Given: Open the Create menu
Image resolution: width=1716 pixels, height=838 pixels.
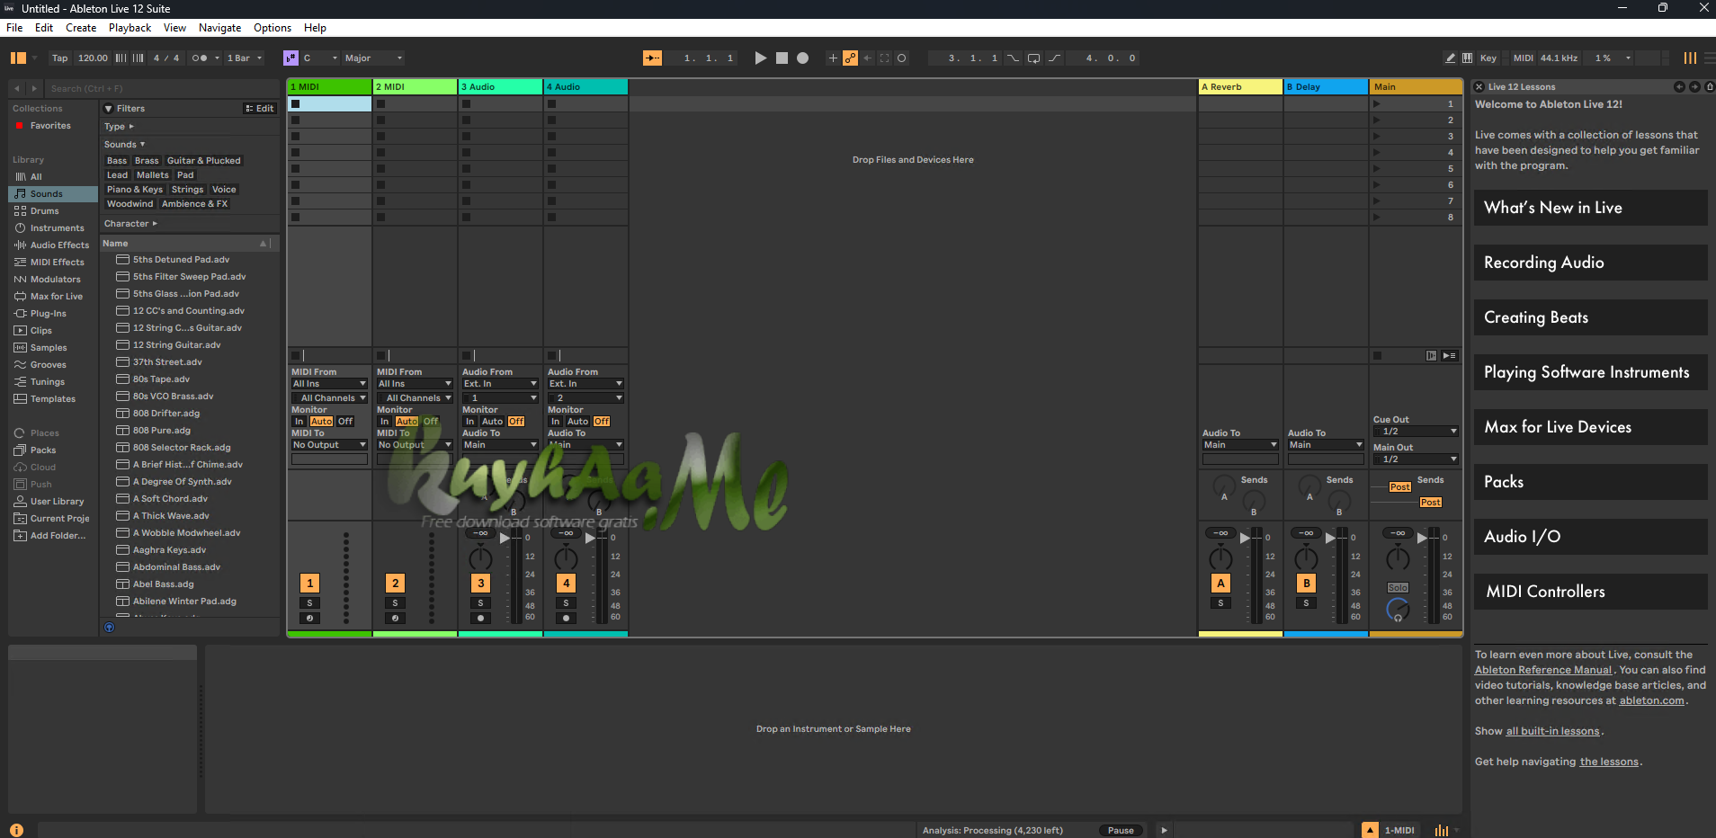Looking at the screenshot, I should (x=81, y=28).
